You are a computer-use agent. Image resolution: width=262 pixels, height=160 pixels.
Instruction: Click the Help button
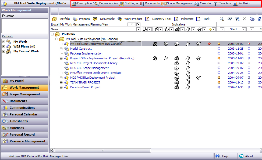pos(226,156)
